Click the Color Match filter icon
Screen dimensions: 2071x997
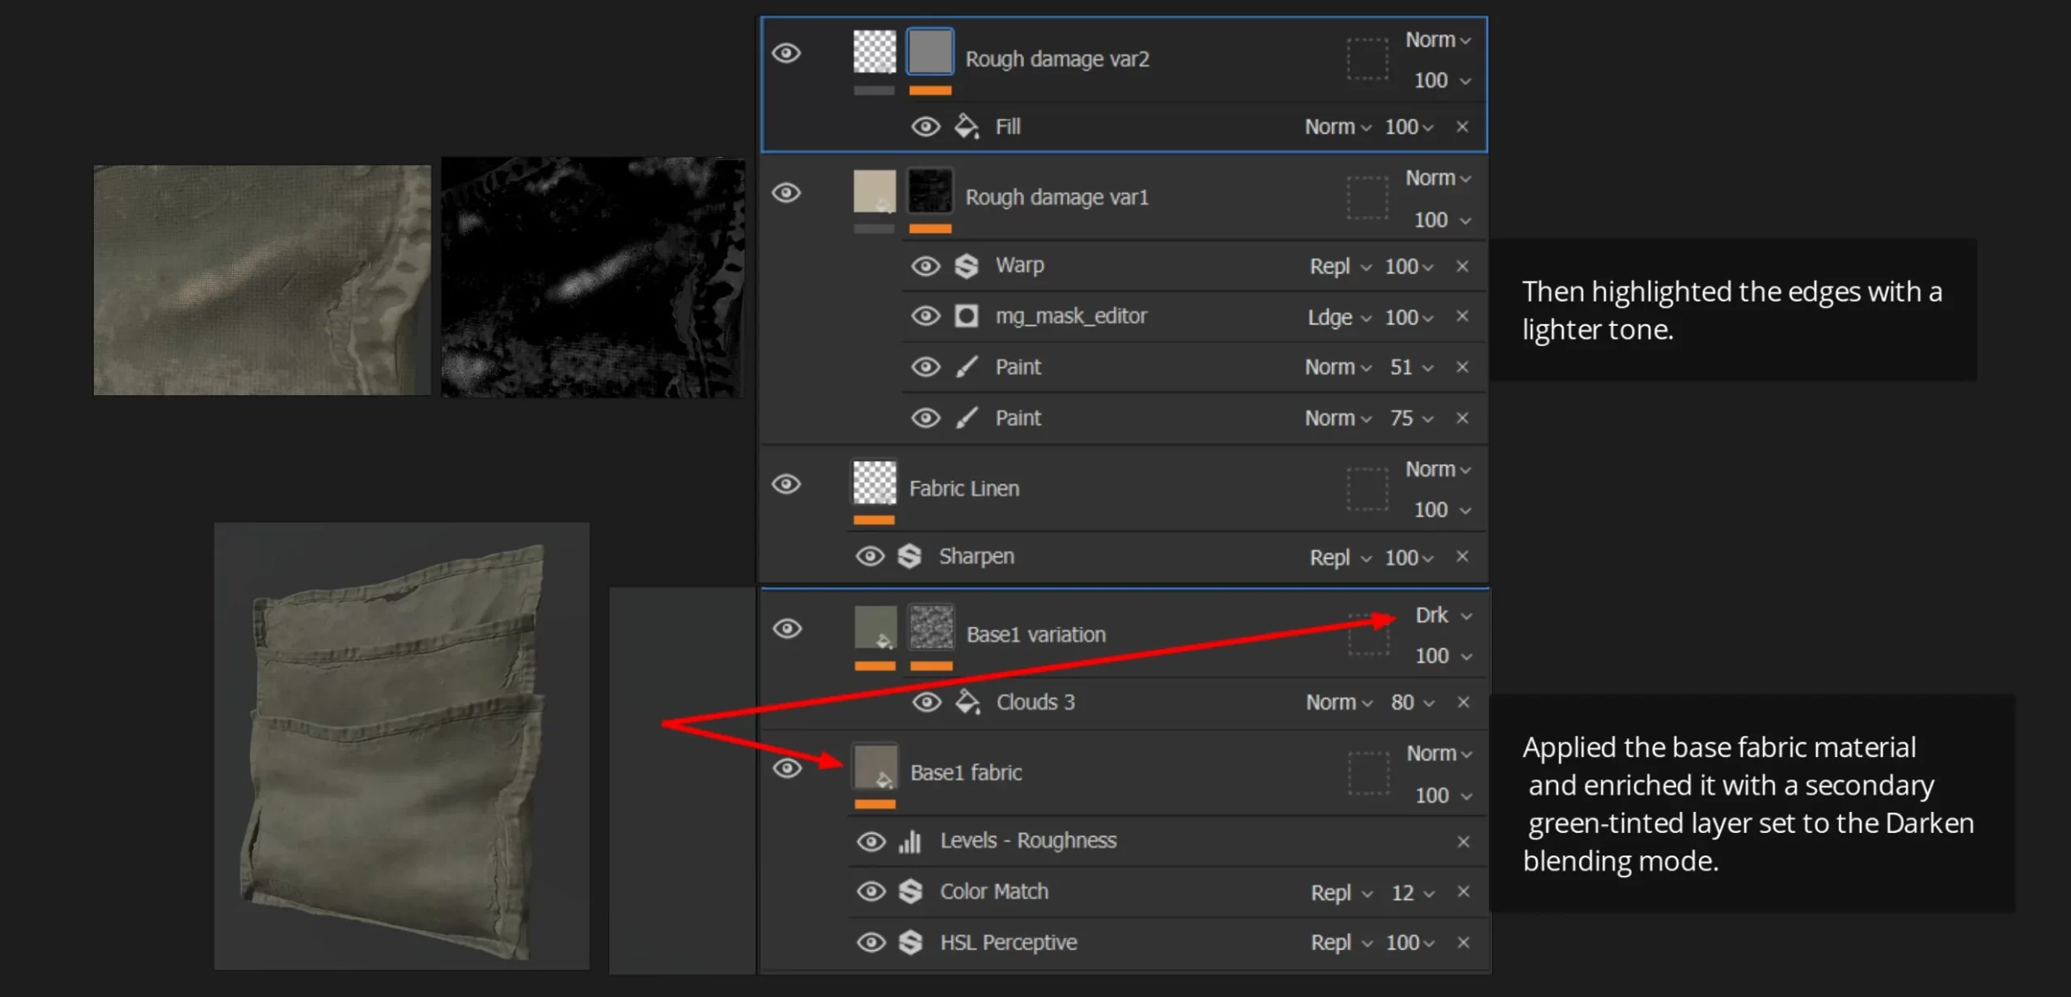coord(911,892)
